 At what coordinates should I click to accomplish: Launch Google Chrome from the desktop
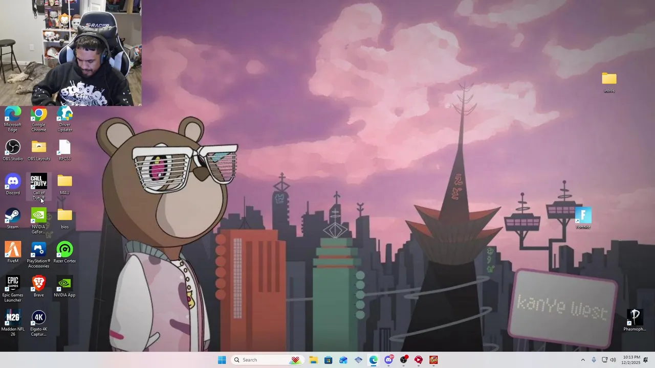[x=39, y=120]
